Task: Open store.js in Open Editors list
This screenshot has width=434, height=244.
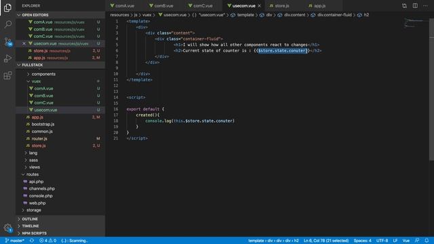Action: point(60,51)
